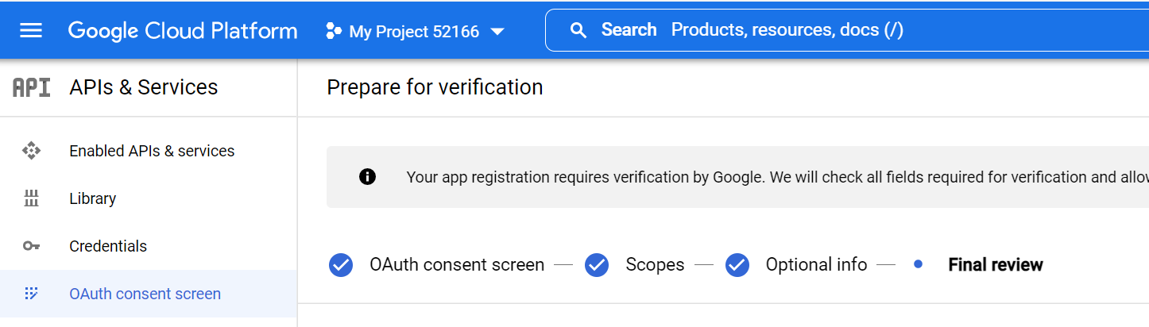Go to Library in sidebar
This screenshot has width=1149, height=327.
tap(149, 198)
